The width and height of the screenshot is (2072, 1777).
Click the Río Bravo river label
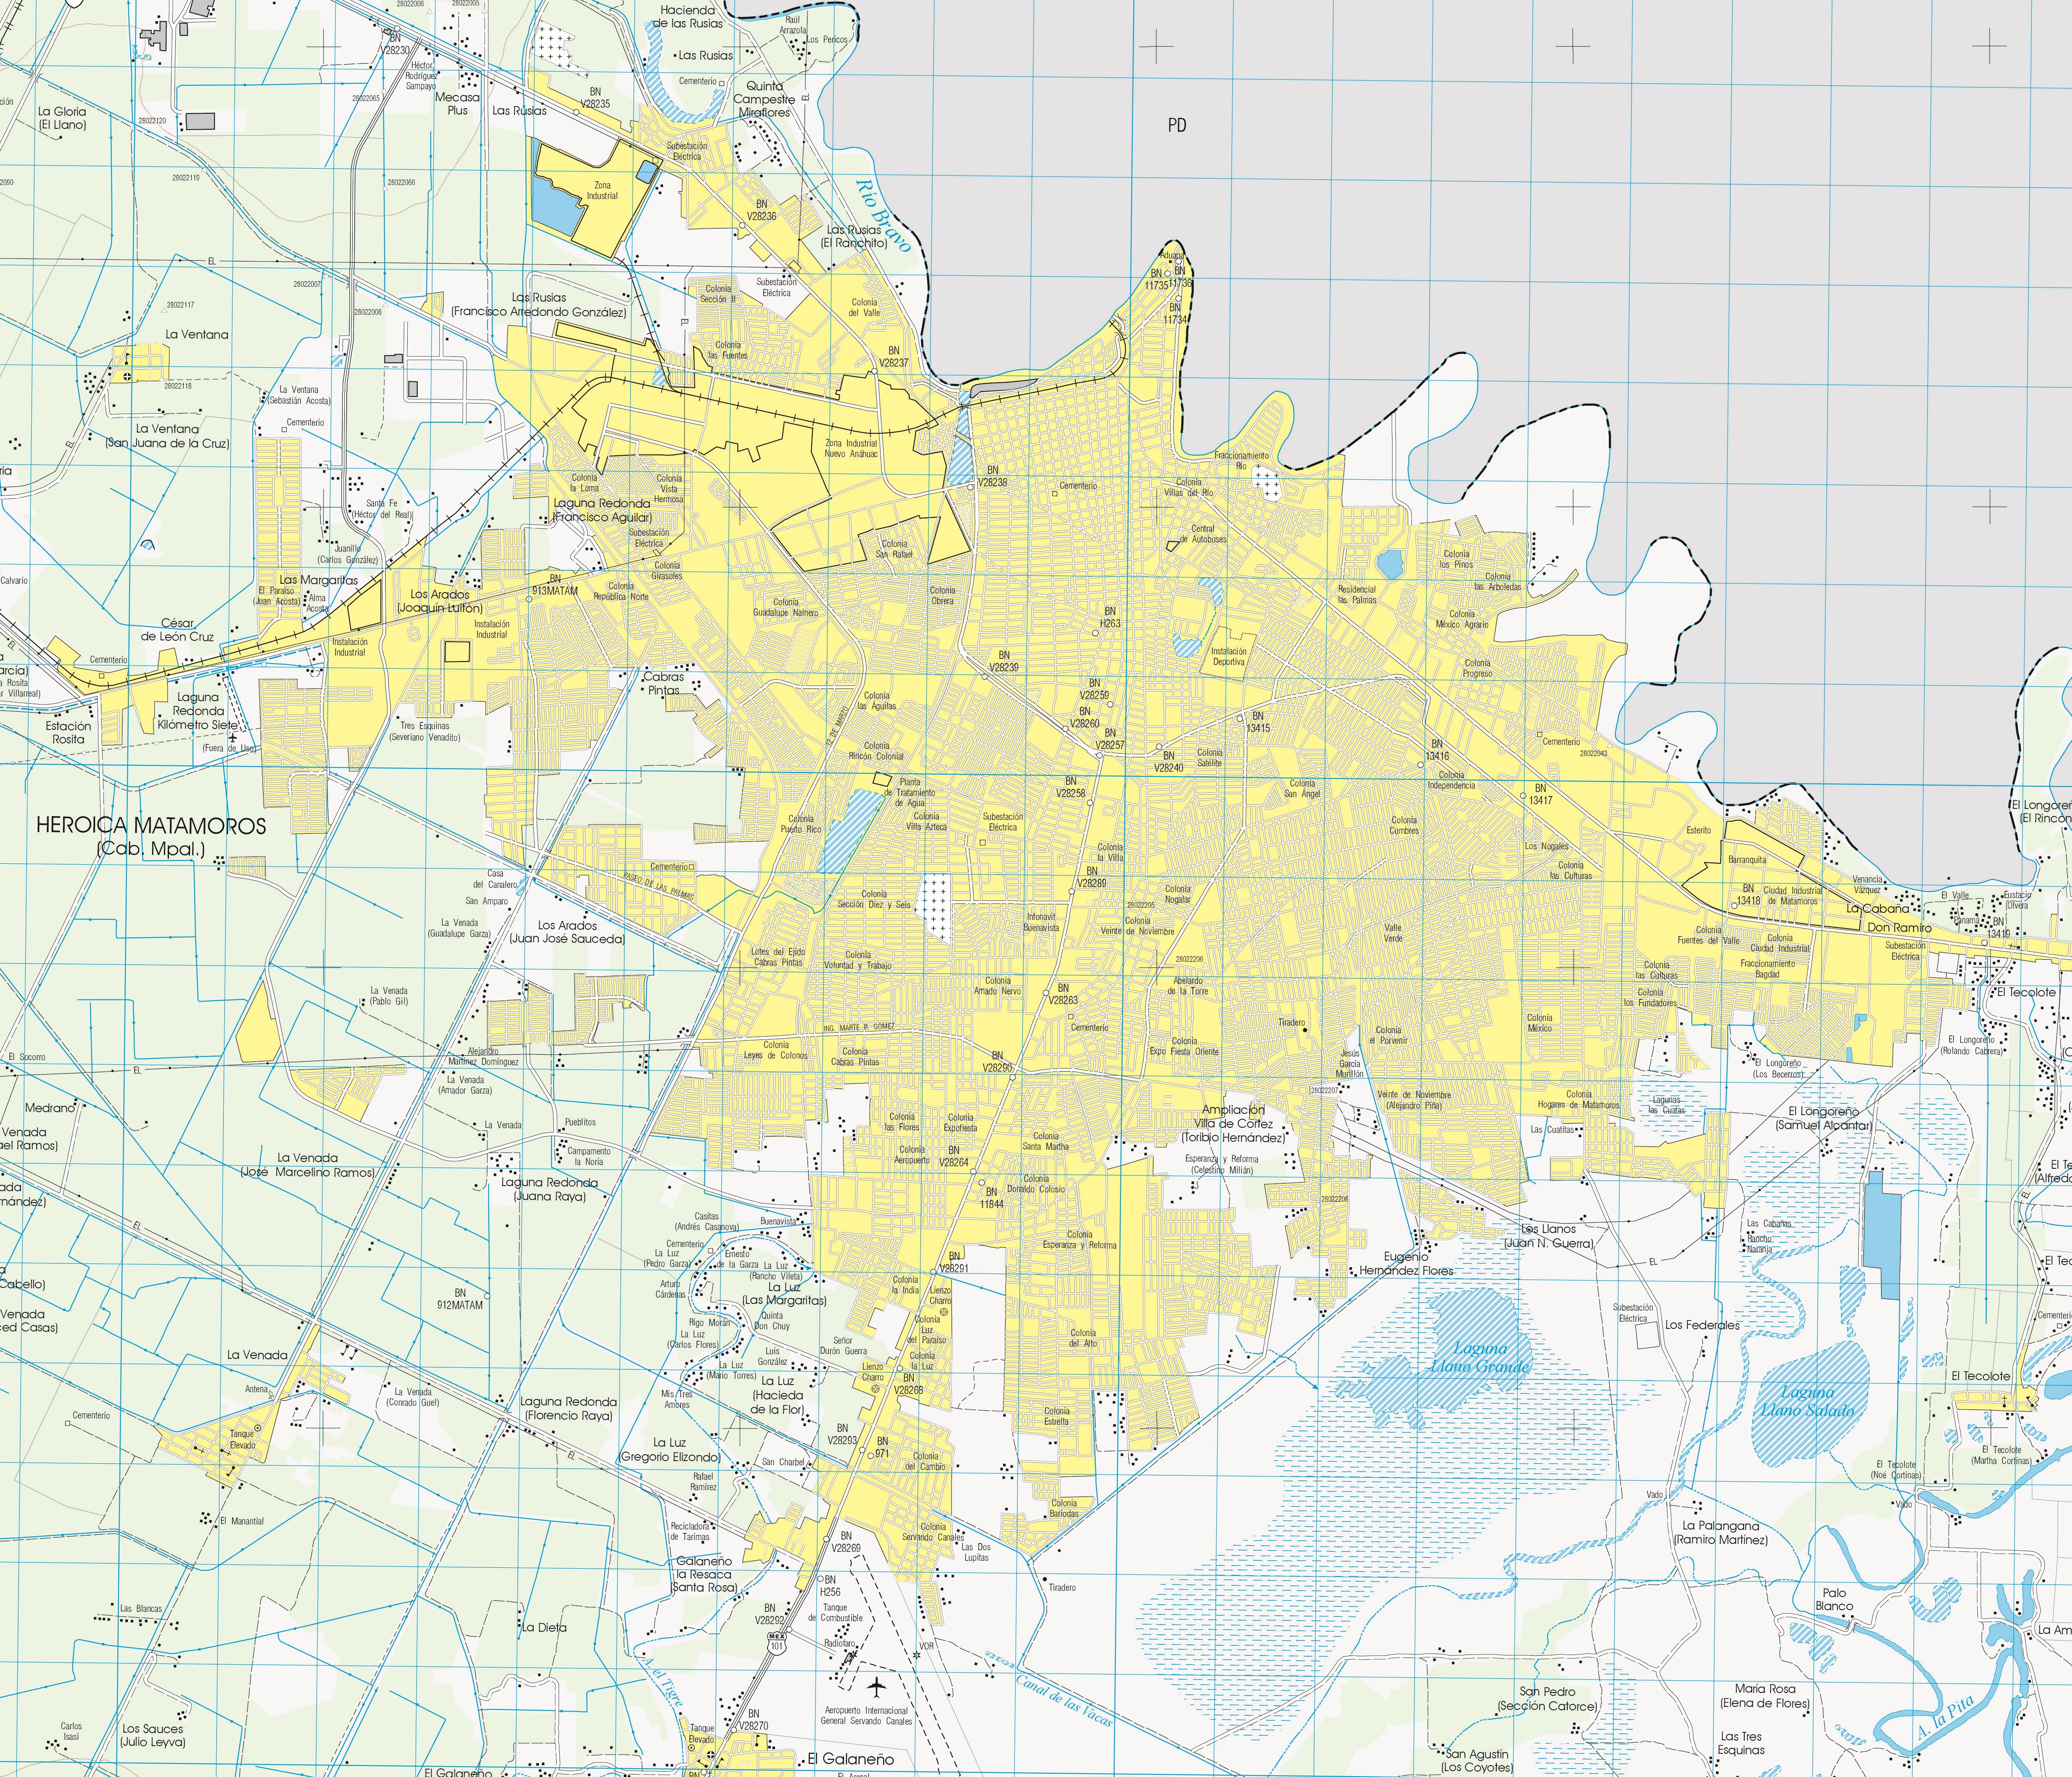coord(884,215)
